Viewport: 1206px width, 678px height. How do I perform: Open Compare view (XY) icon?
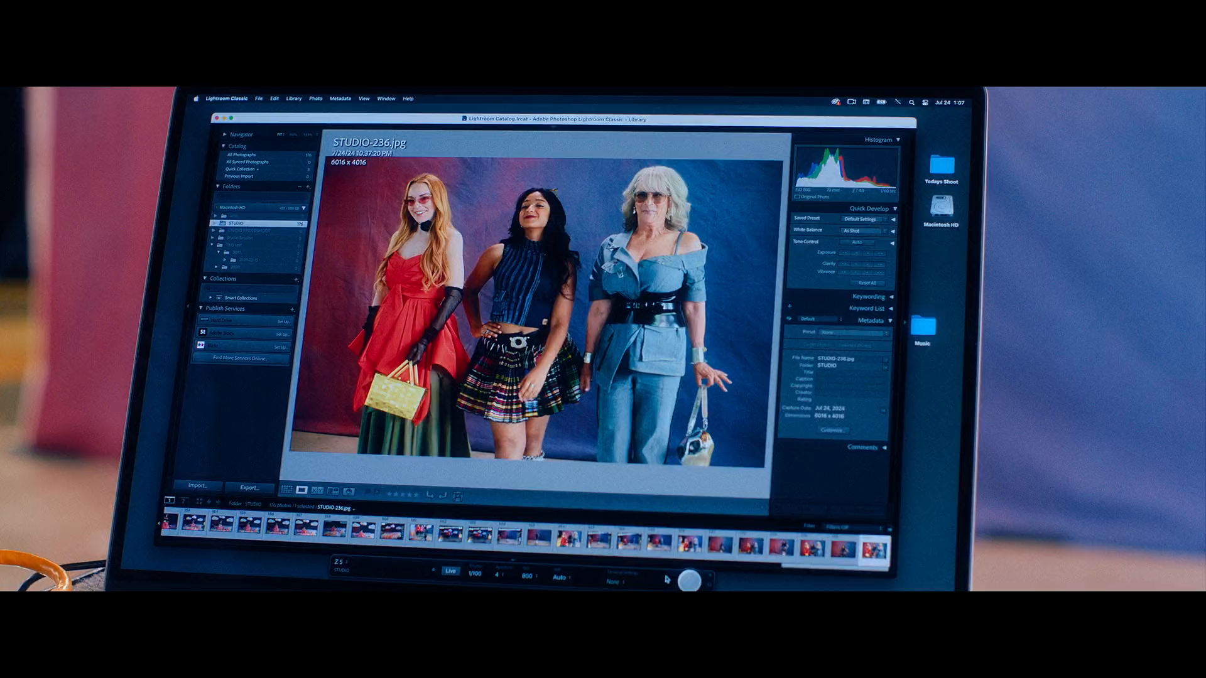click(x=317, y=491)
